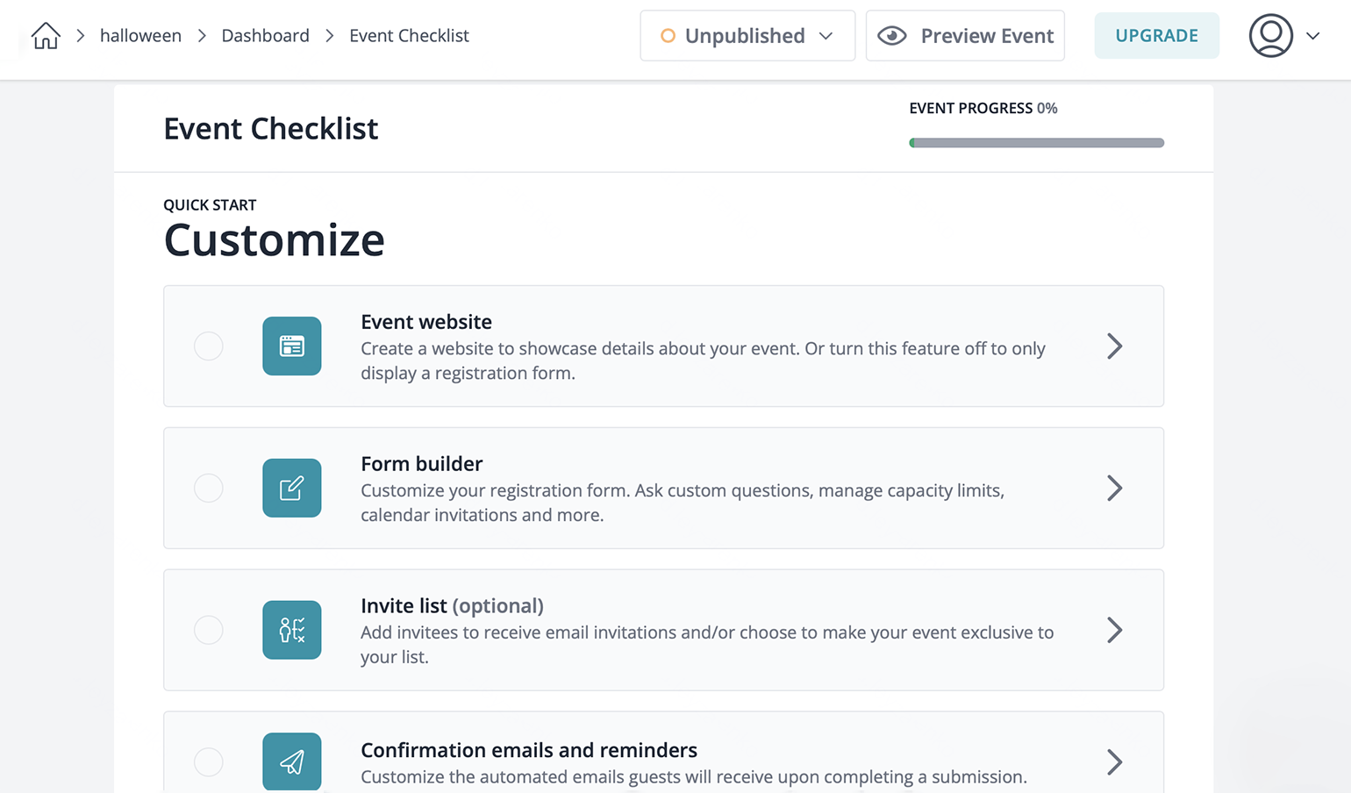The image size is (1351, 793).
Task: Open the Form builder title link
Action: pos(421,463)
